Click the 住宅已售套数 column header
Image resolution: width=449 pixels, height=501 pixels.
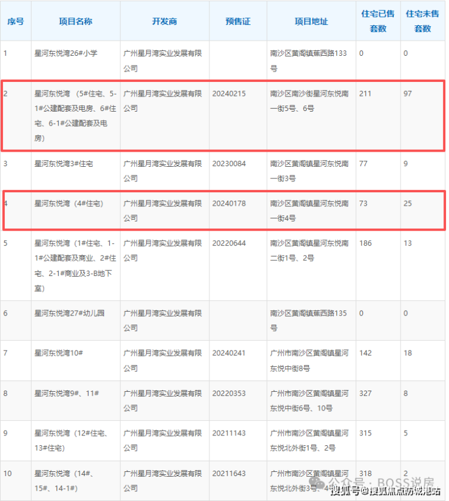pyautogui.click(x=378, y=21)
